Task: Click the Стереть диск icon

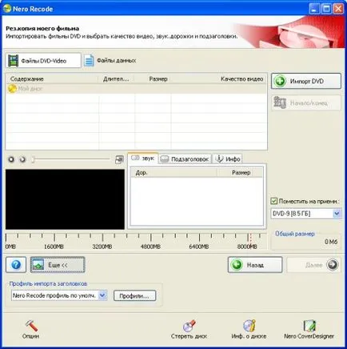Action: pyautogui.click(x=189, y=326)
